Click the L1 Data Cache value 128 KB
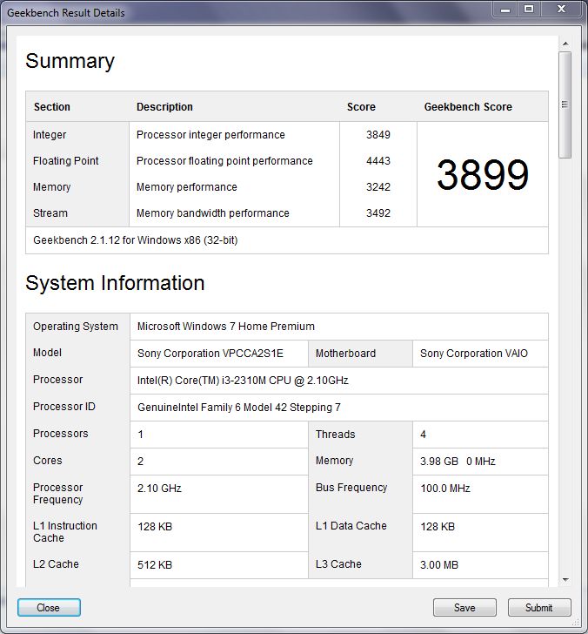Image resolution: width=588 pixels, height=634 pixels. click(x=438, y=527)
